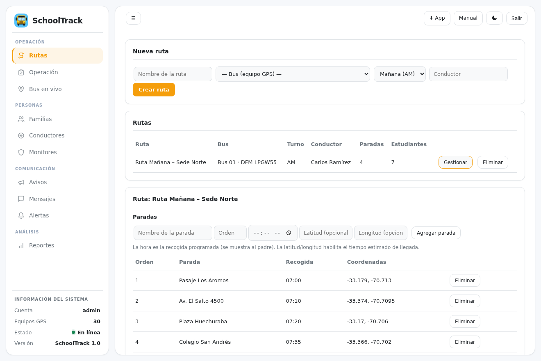Click coordinates -33.374, -70.7095
541x361 pixels.
pos(371,301)
